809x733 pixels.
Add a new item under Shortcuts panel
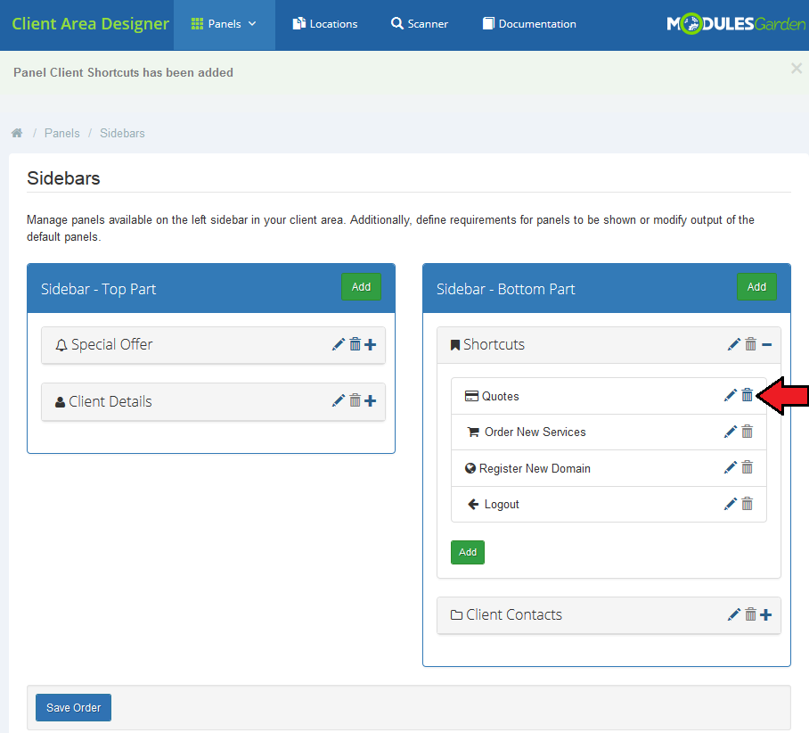tap(468, 552)
